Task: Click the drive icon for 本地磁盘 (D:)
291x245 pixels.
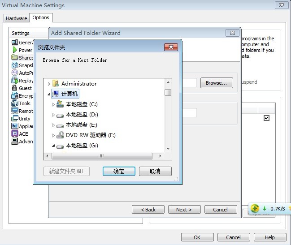Action: [x=60, y=116]
